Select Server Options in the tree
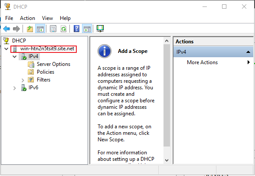255x176 pixels. (53, 64)
